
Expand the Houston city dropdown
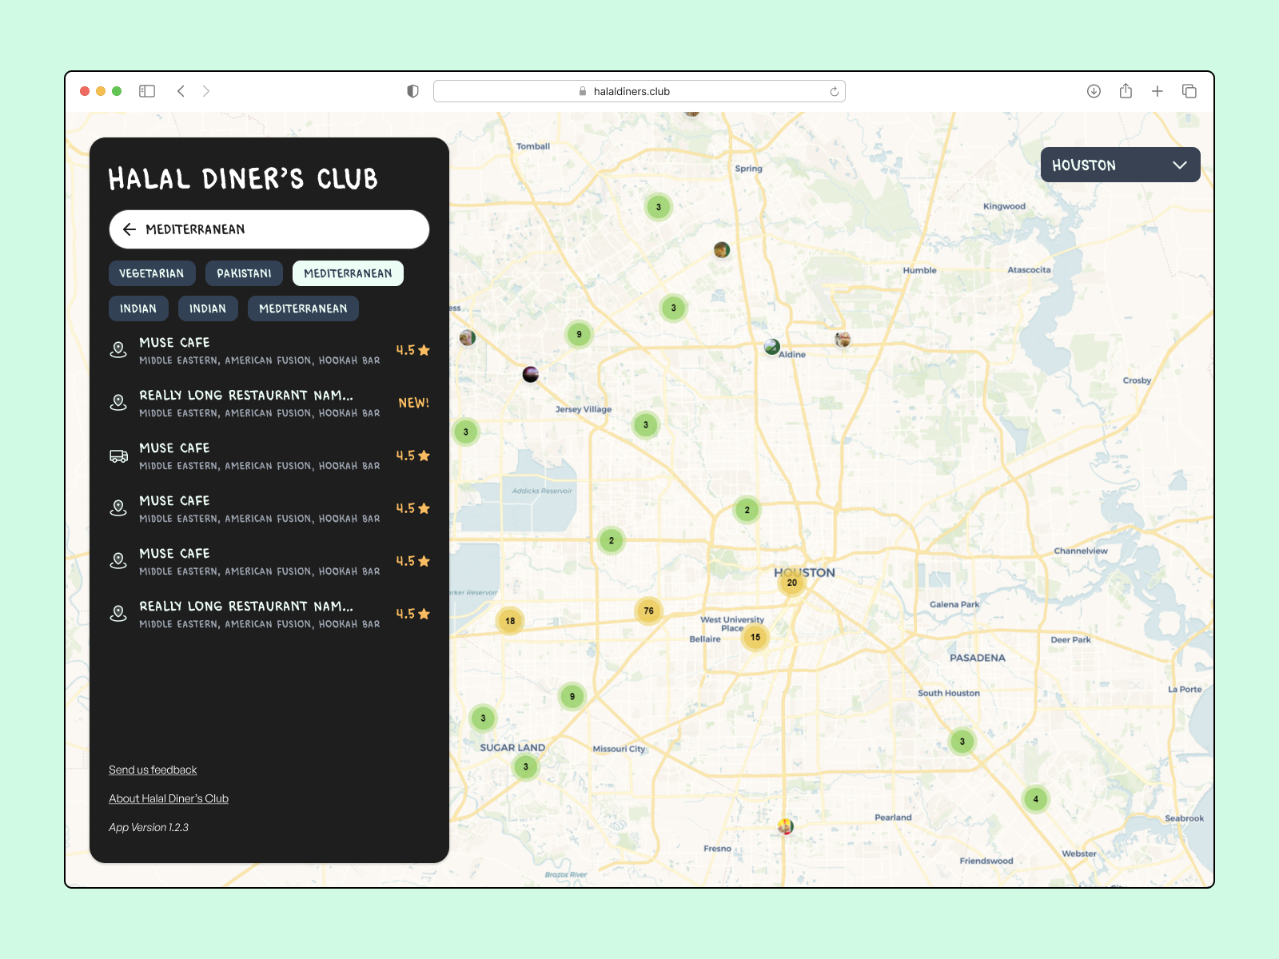pyautogui.click(x=1120, y=165)
